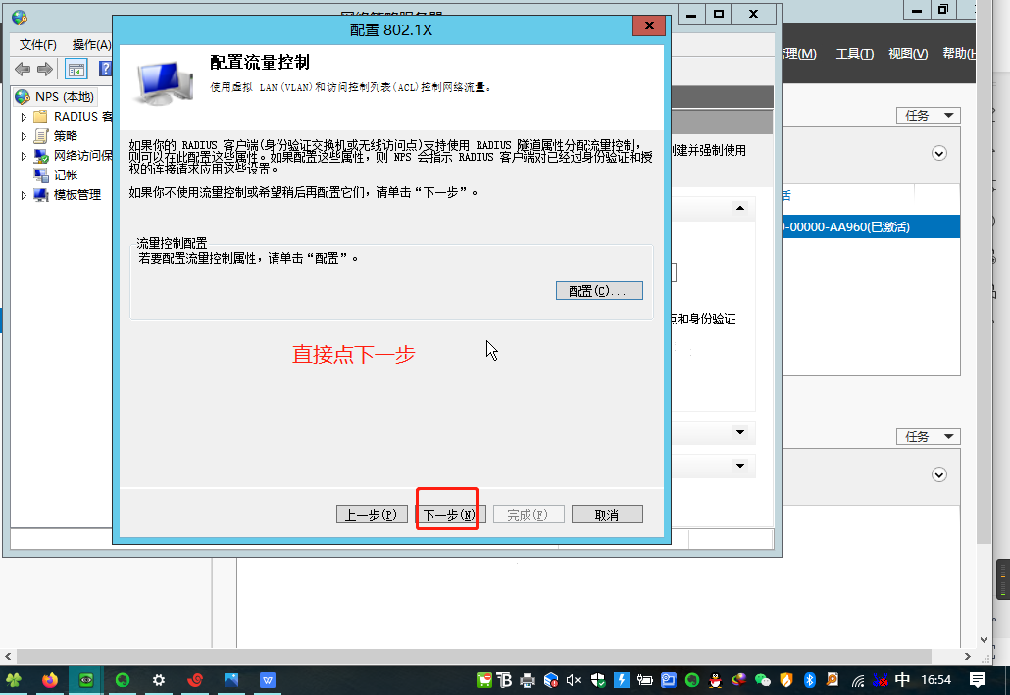
Task: Switch input method via 中 indicator
Action: pyautogui.click(x=902, y=680)
